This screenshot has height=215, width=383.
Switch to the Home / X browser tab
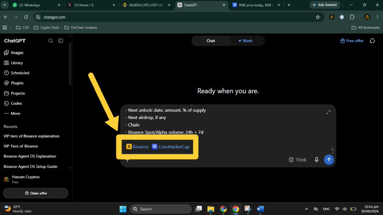(91, 5)
